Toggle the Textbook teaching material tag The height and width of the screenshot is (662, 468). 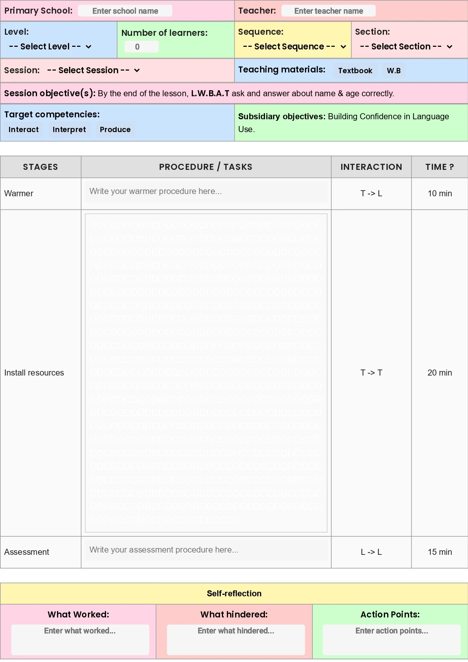click(355, 71)
